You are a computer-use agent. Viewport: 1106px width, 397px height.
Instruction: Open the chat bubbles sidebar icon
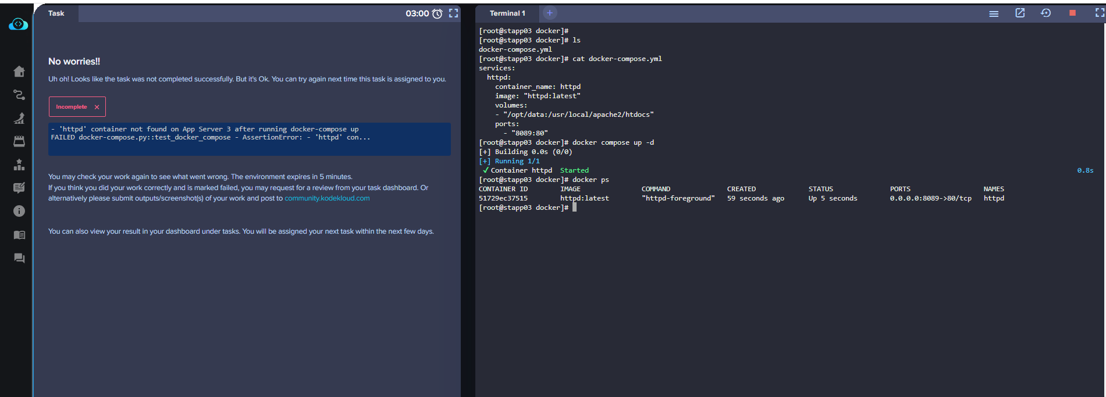(x=19, y=258)
